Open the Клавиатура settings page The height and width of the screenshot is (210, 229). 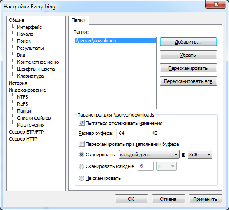click(31, 76)
